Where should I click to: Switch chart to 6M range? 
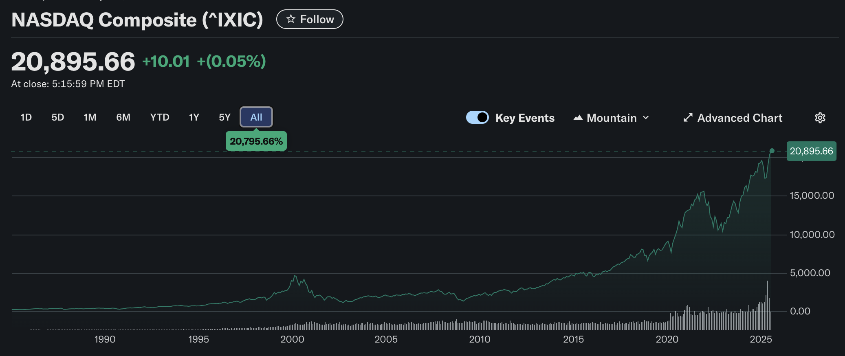pyautogui.click(x=123, y=117)
